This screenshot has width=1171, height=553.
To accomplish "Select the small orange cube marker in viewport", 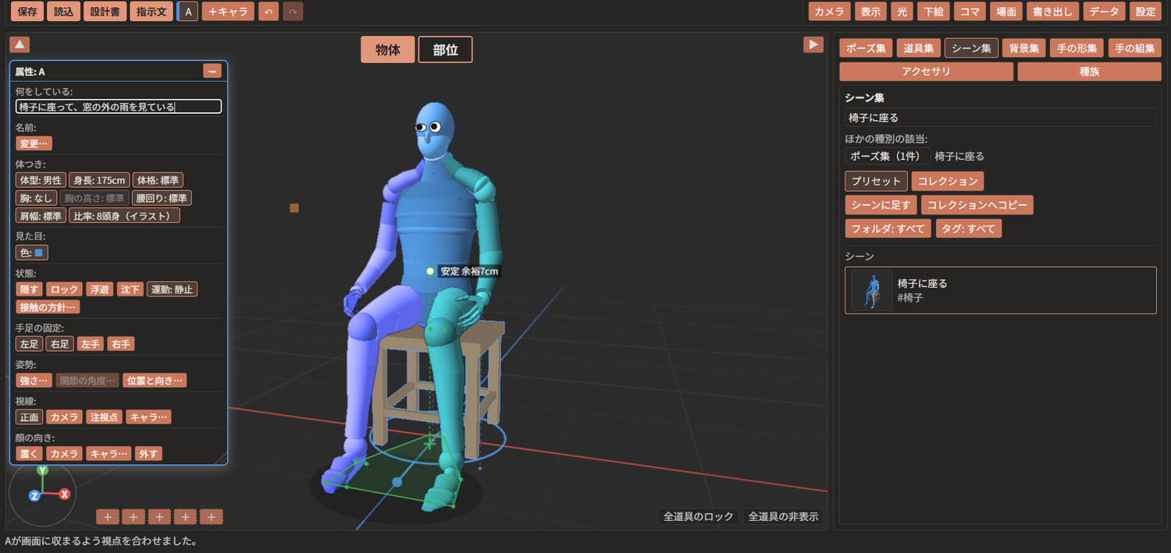I will point(294,207).
